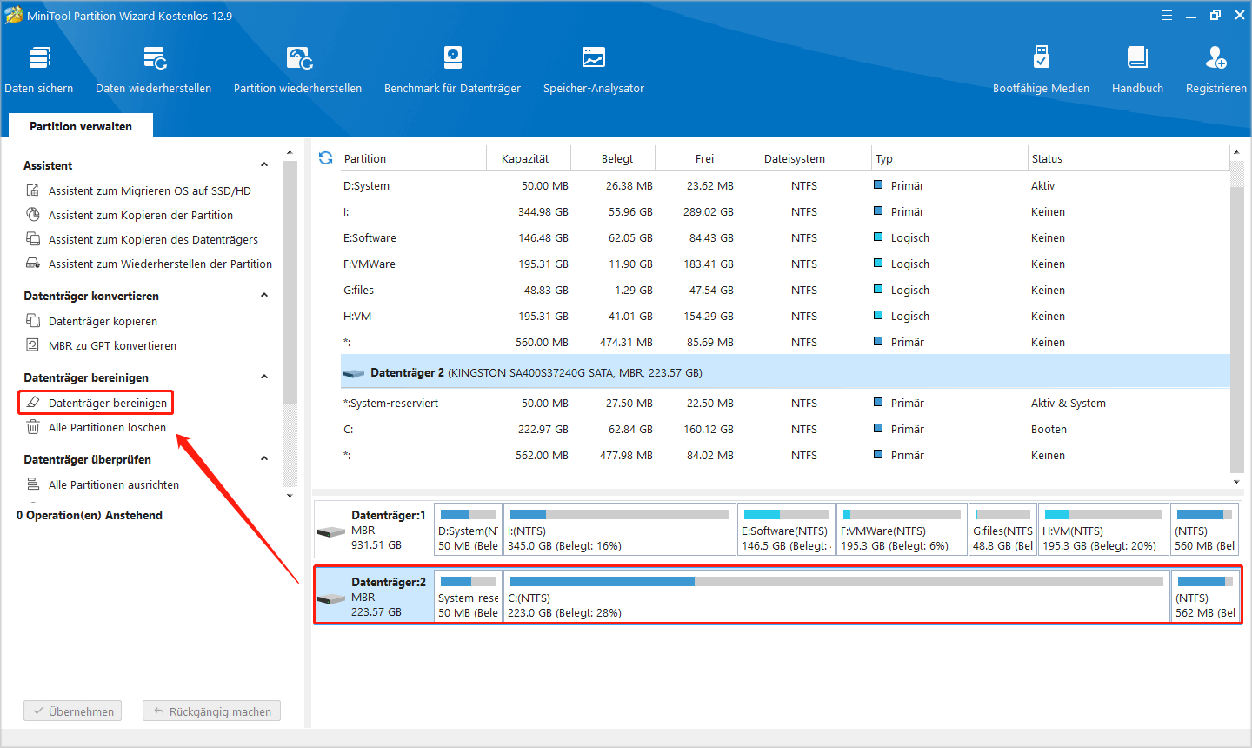Select F:VMWare(NTFS) block in disk map

902,530
